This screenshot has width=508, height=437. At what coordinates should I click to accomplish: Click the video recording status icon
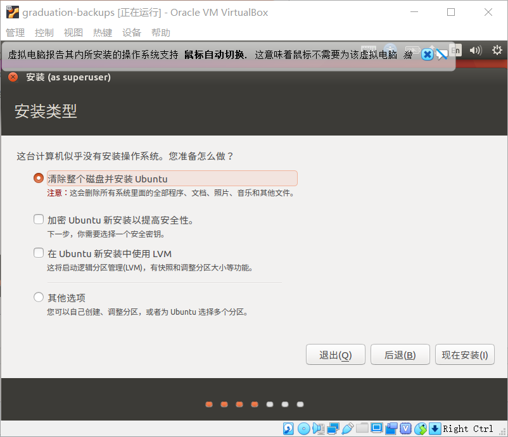click(391, 429)
